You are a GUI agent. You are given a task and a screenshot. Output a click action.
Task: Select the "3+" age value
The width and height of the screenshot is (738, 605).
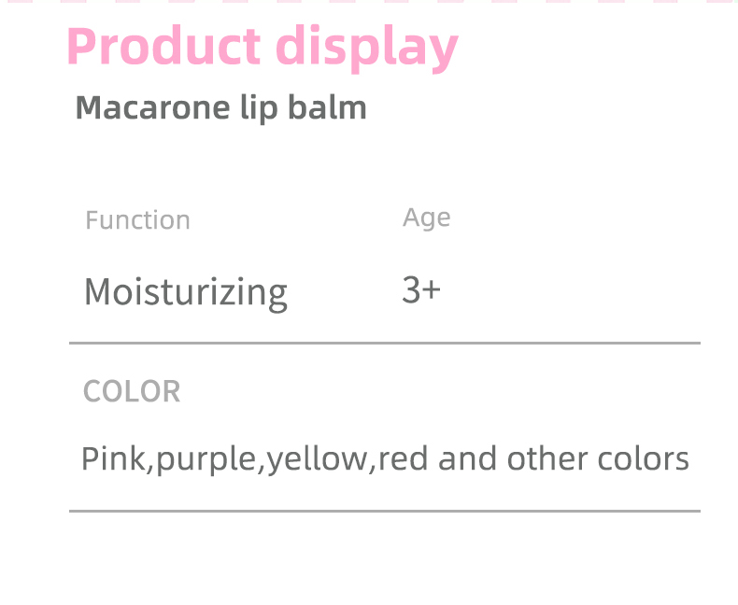pyautogui.click(x=420, y=290)
